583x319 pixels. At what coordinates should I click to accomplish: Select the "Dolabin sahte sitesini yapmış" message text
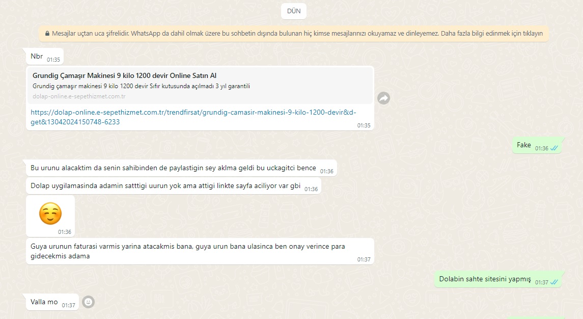click(485, 279)
